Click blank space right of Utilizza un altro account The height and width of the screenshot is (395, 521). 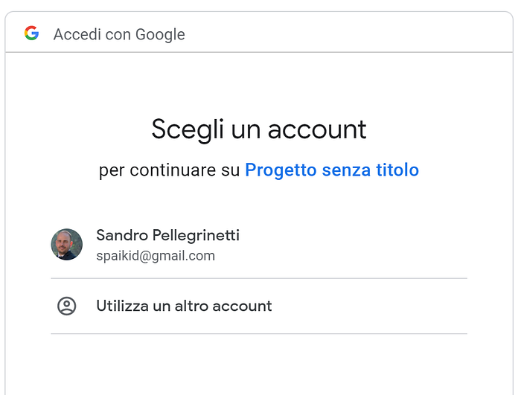369,306
